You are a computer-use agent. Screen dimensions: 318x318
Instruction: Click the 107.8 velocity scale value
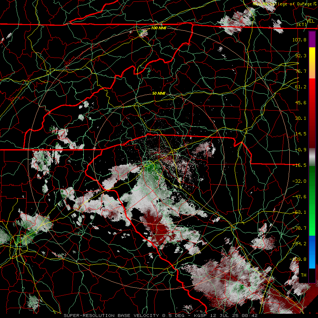pyautogui.click(x=299, y=40)
